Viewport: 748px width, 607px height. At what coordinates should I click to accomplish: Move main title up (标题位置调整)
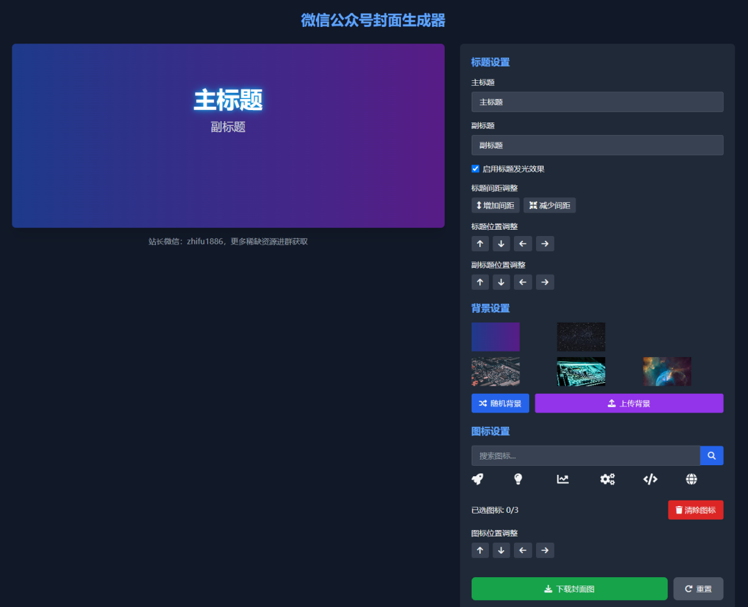pyautogui.click(x=480, y=244)
